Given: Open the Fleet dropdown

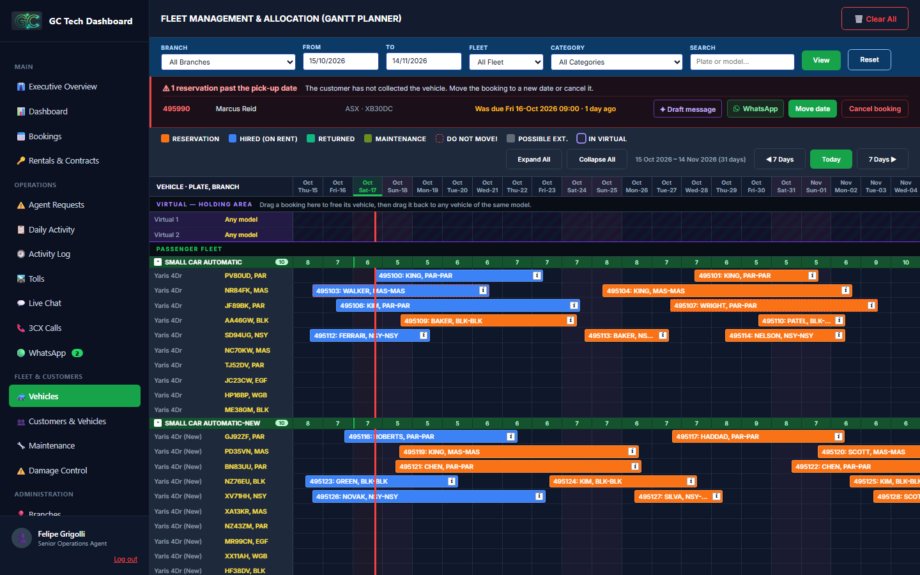Looking at the screenshot, I should point(506,62).
